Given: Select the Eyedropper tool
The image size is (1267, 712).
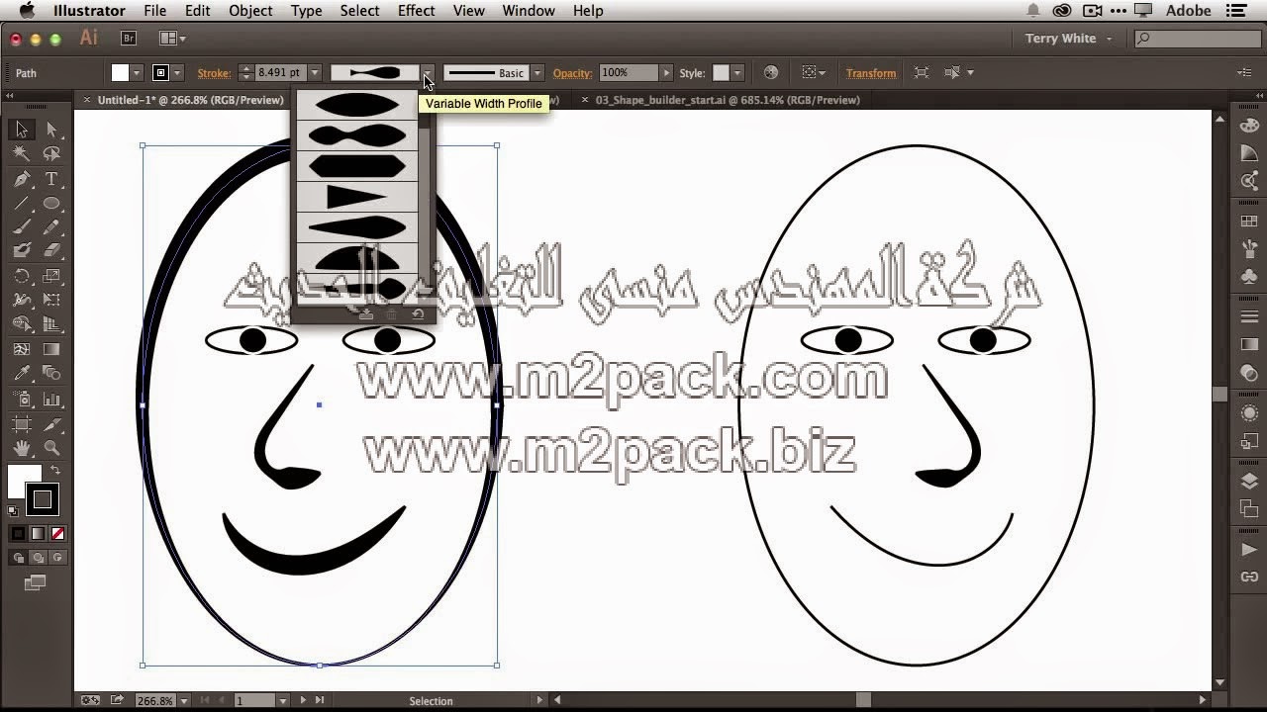Looking at the screenshot, I should (x=22, y=374).
